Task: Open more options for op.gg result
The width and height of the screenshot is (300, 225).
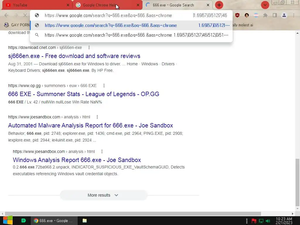Action: pos(104,86)
